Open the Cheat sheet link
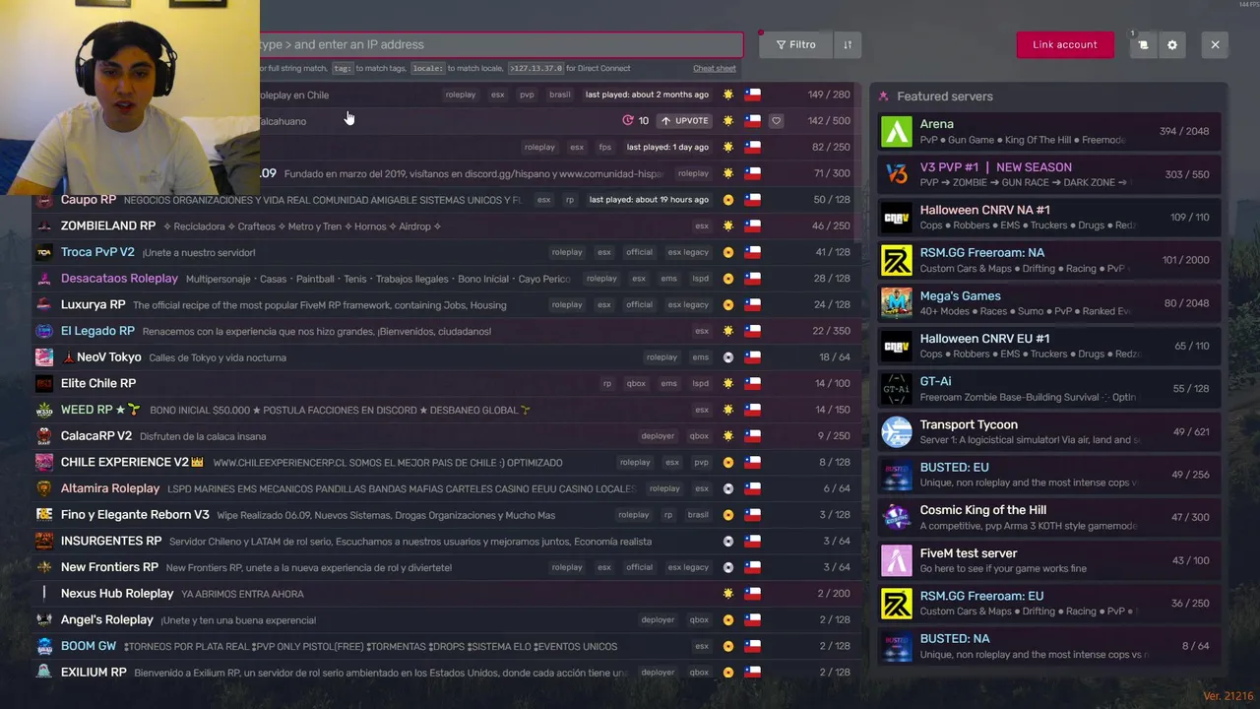The image size is (1260, 709). pyautogui.click(x=714, y=68)
